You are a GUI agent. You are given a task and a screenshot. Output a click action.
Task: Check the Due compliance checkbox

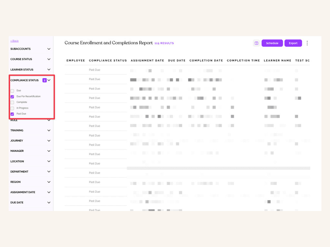12,91
